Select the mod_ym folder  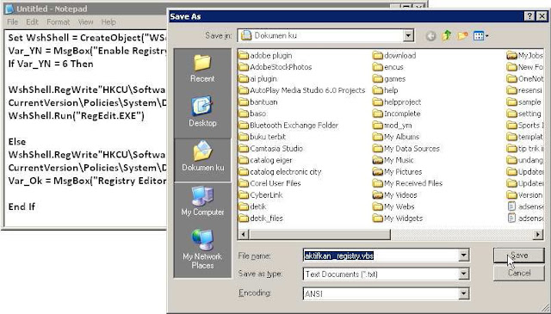click(393, 125)
